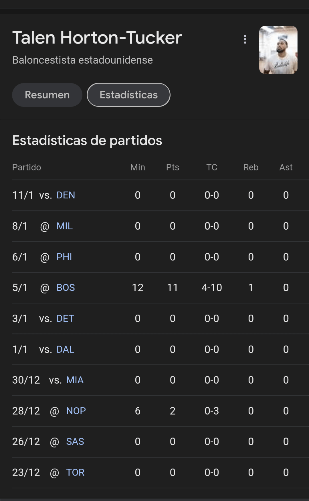Click the Min column header
The image size is (309, 501).
point(138,167)
